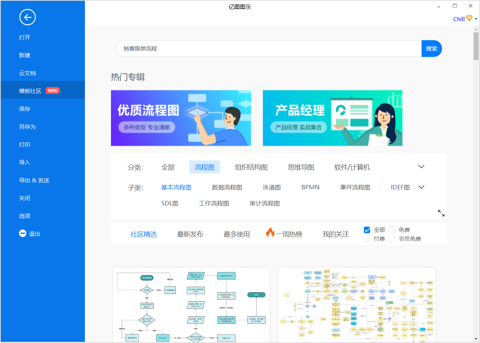Click the NEW badge next to 模板社区

coord(53,90)
